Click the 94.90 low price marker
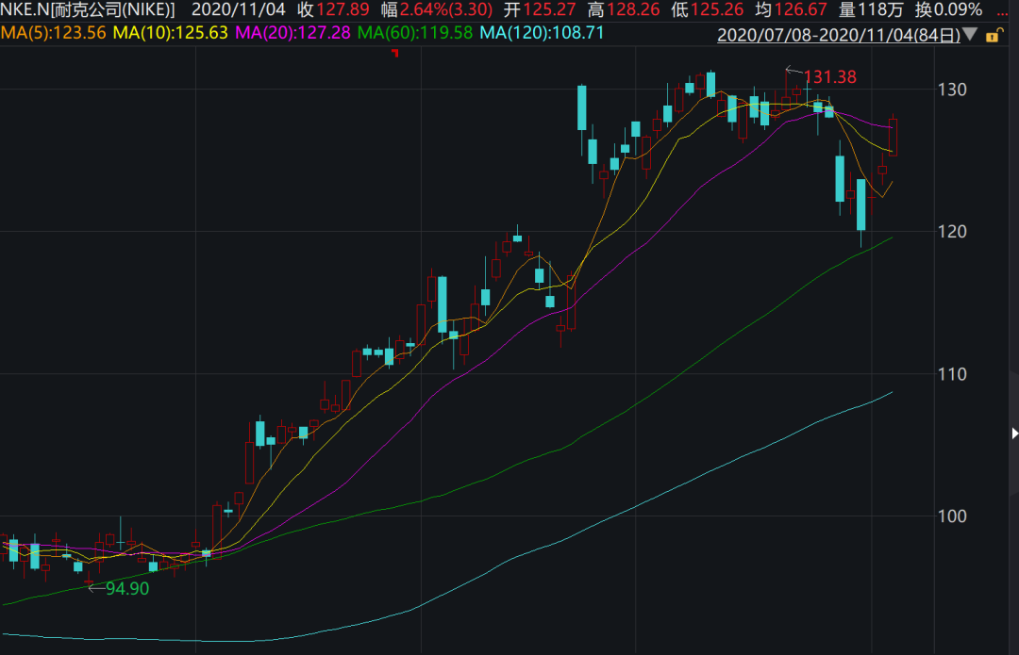The width and height of the screenshot is (1019, 655). point(126,588)
